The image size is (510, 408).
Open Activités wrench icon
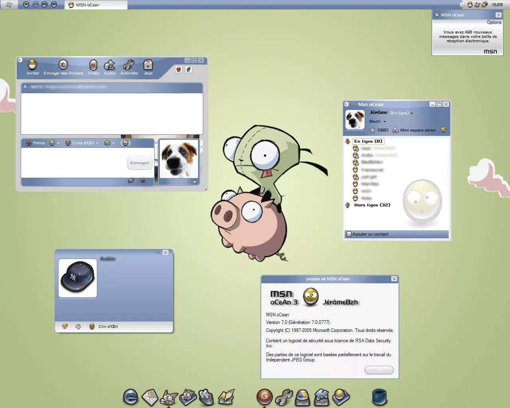[129, 65]
